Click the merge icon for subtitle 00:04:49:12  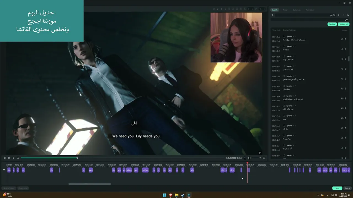point(342,39)
